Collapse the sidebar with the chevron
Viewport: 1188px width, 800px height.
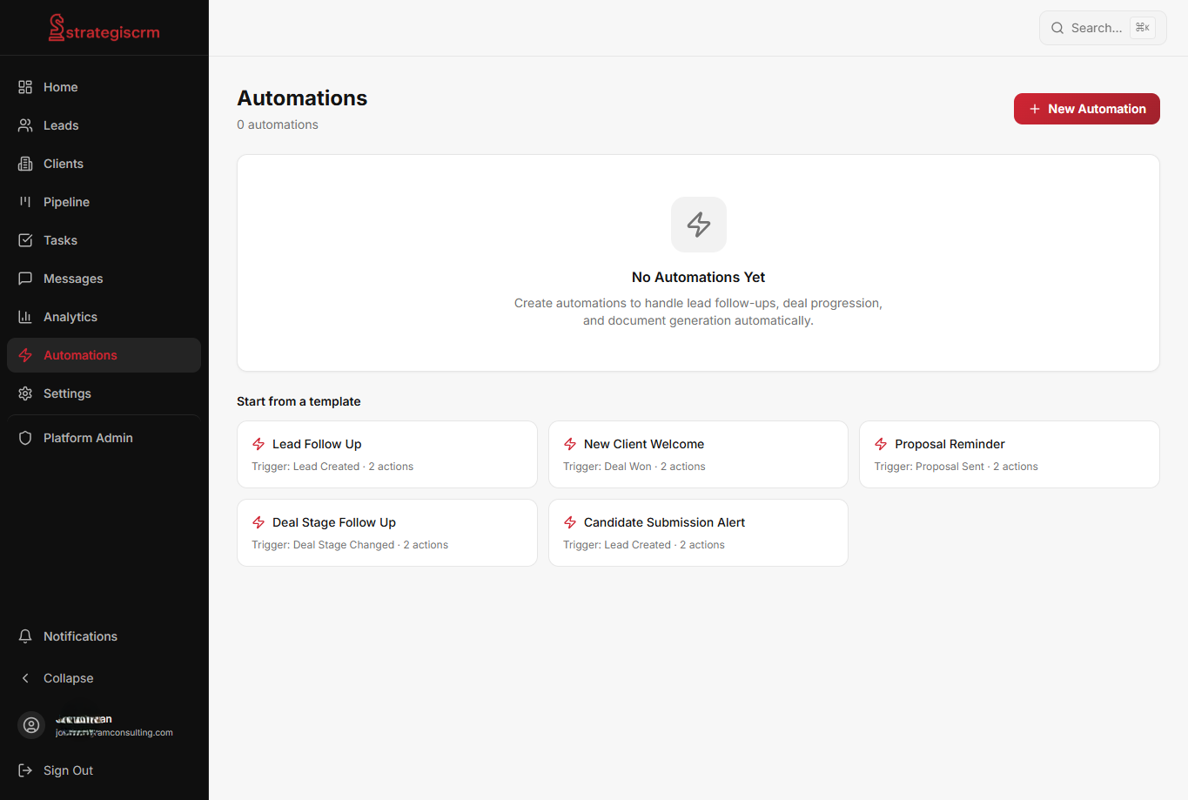pyautogui.click(x=25, y=678)
